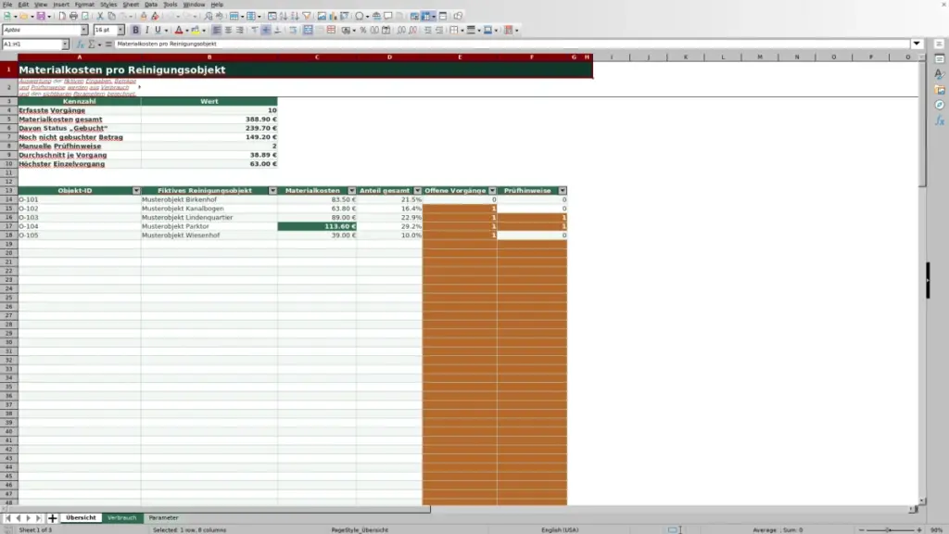Click the Function Wizard icon
This screenshot has height=534, width=949.
80,44
